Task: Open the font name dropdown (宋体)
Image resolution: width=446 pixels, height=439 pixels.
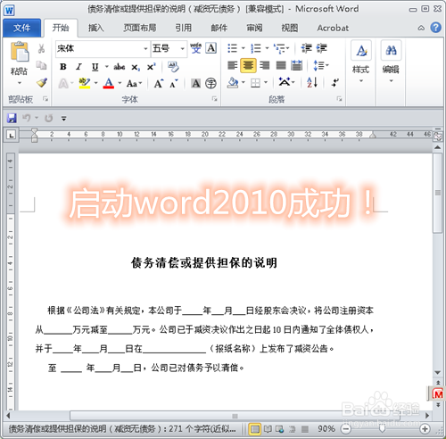Action: pos(145,48)
